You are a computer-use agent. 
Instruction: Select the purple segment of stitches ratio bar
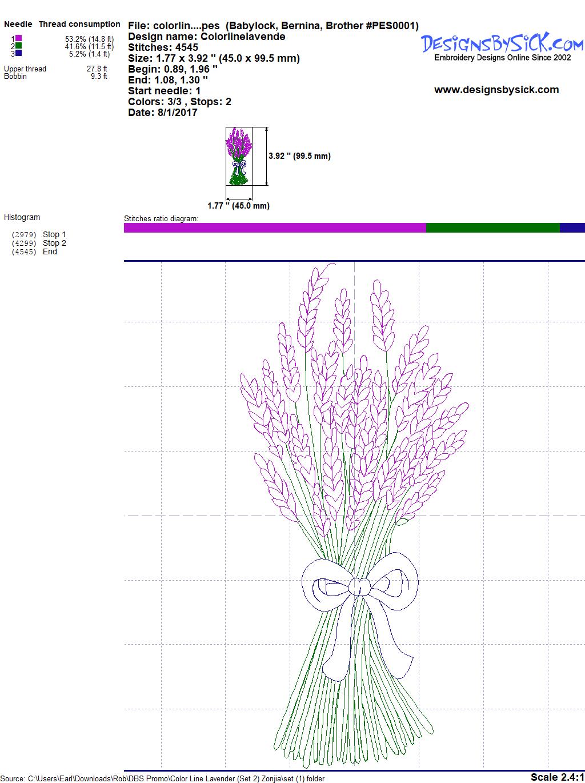point(274,228)
